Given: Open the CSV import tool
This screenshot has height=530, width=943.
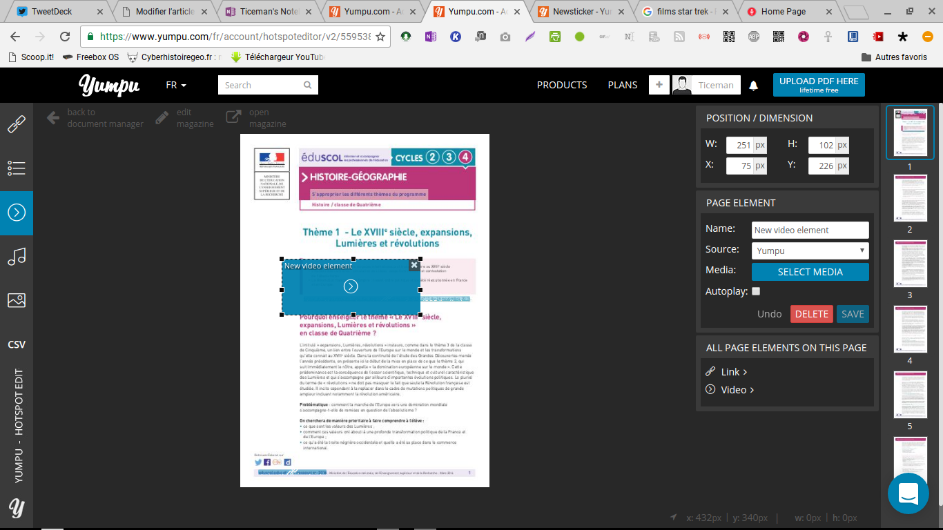Looking at the screenshot, I should tap(17, 344).
